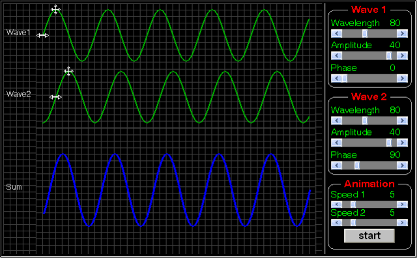
Task: Click the Wave 1 Wavelength left arrow
Action: pos(336,33)
